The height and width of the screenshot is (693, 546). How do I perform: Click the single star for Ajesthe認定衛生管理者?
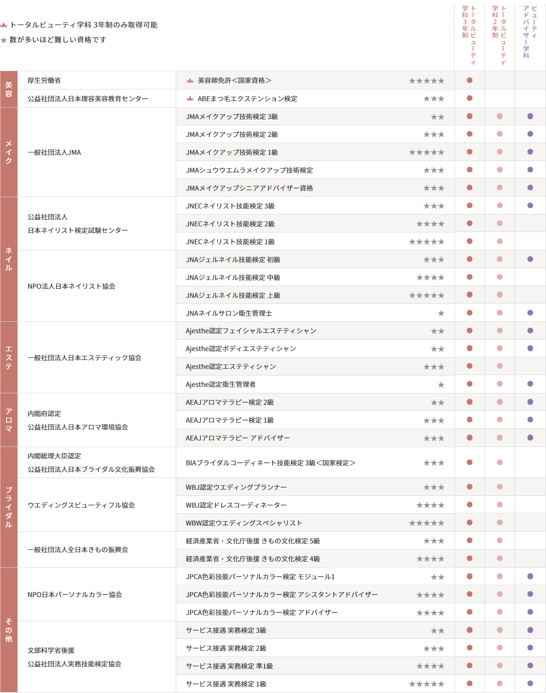[x=441, y=385]
